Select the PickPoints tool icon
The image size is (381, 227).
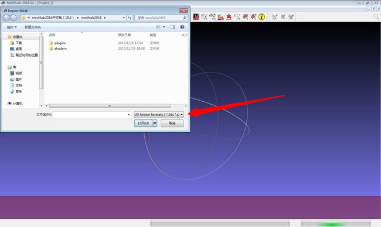pos(196,17)
